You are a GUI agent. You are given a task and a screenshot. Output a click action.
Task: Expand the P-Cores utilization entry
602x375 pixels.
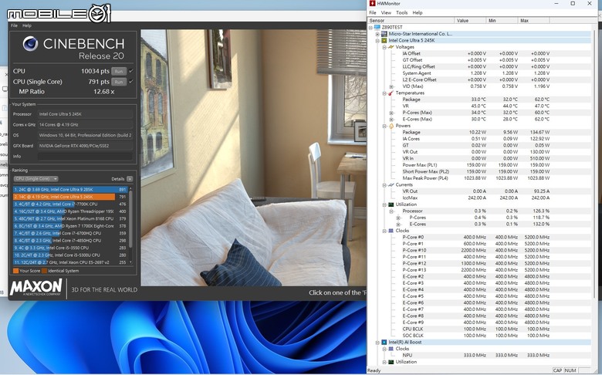point(398,218)
